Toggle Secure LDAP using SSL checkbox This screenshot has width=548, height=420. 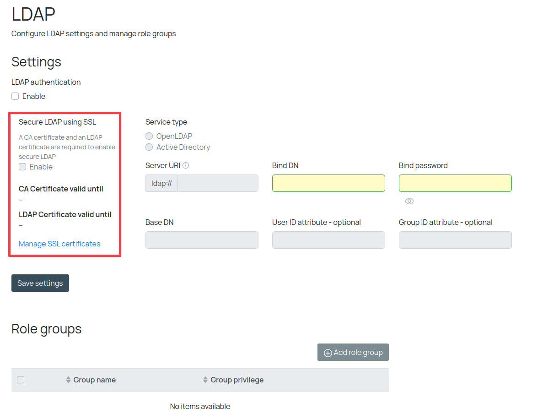22,167
